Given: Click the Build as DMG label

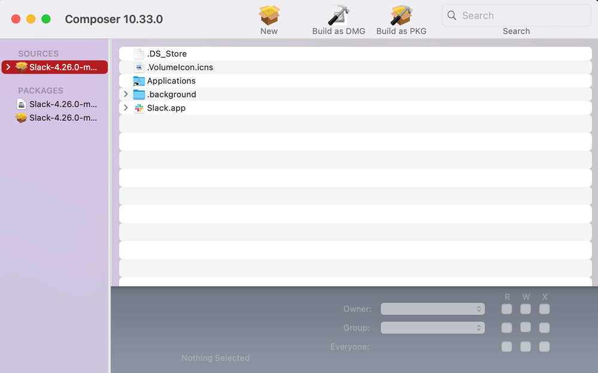Looking at the screenshot, I should click(x=339, y=31).
